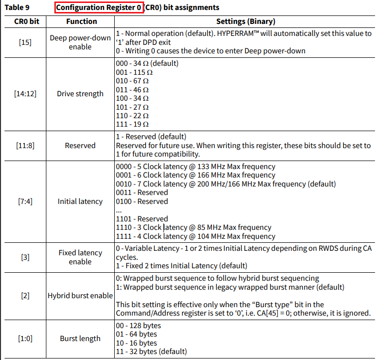Click the '[3]' bit cell
Screen dimensions: 384x360
[x=25, y=257]
